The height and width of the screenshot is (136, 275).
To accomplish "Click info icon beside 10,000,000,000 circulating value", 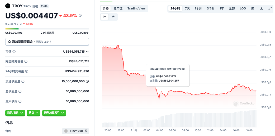I will (87, 81).
